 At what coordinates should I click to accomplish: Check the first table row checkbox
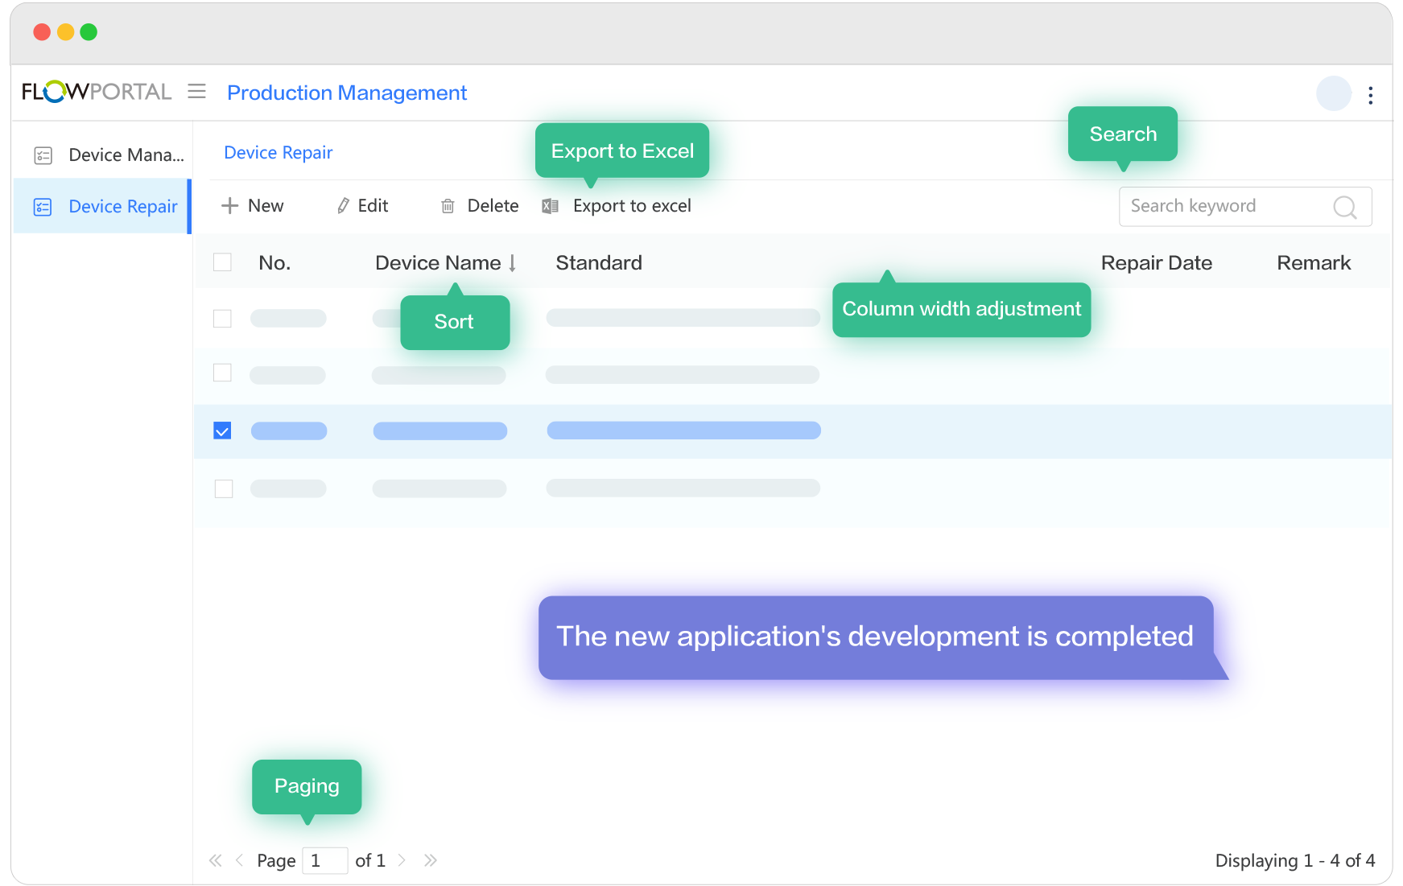(x=222, y=319)
